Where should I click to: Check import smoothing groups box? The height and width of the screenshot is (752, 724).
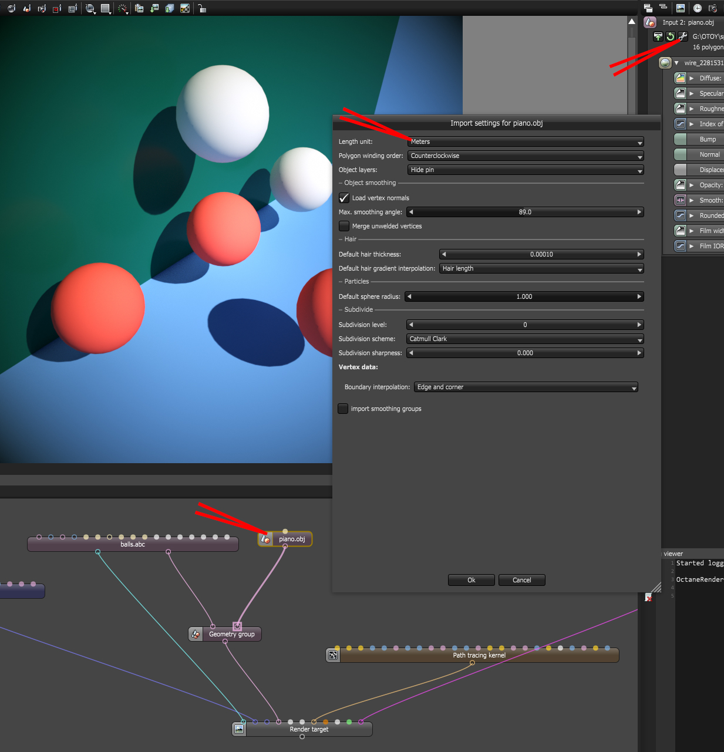[x=343, y=409]
